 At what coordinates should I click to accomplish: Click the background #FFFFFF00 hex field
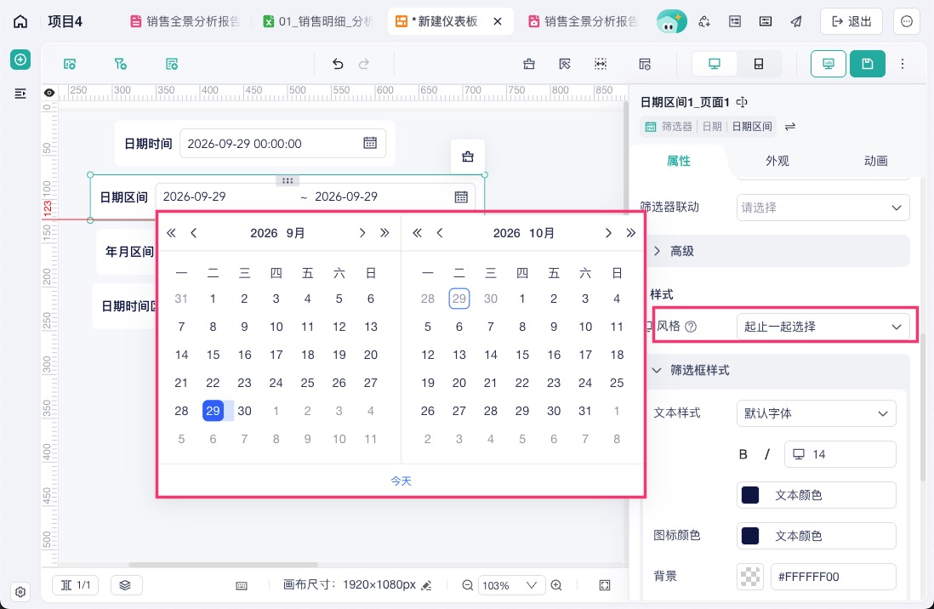click(833, 577)
